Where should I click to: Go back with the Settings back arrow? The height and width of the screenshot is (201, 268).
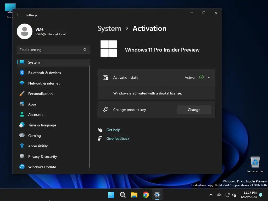19,15
